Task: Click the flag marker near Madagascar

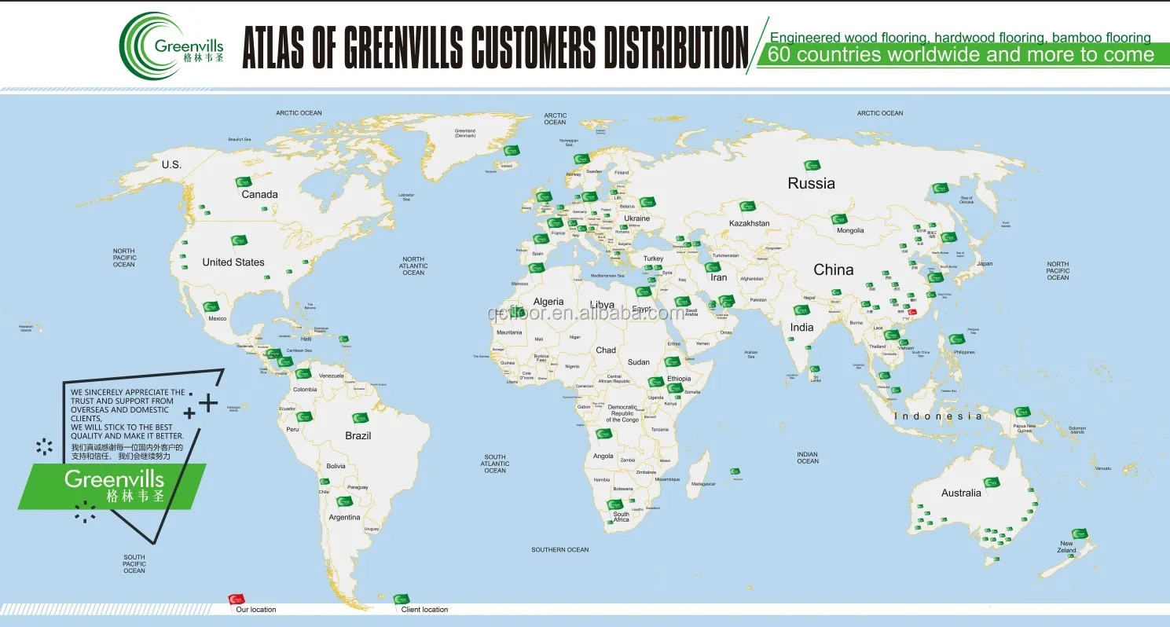Action: tap(735, 471)
